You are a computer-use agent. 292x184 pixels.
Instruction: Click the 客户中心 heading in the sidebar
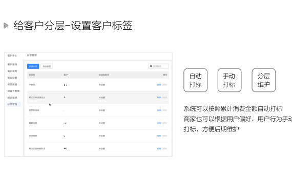point(12,55)
